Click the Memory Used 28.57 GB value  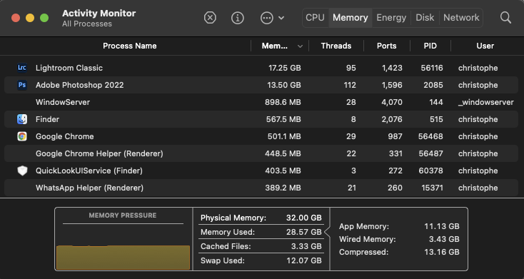(304, 232)
